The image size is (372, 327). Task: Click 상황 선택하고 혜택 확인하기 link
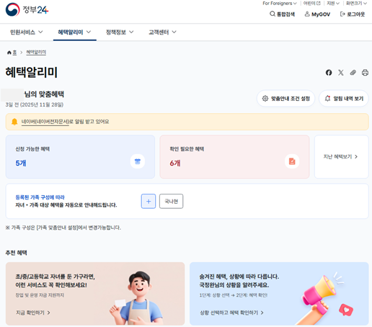[231, 313]
